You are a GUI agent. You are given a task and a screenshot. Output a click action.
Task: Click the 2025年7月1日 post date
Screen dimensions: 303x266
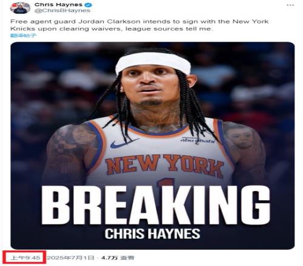[72, 258]
